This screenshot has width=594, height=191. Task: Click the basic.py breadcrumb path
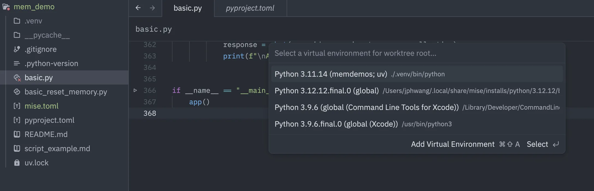click(154, 29)
